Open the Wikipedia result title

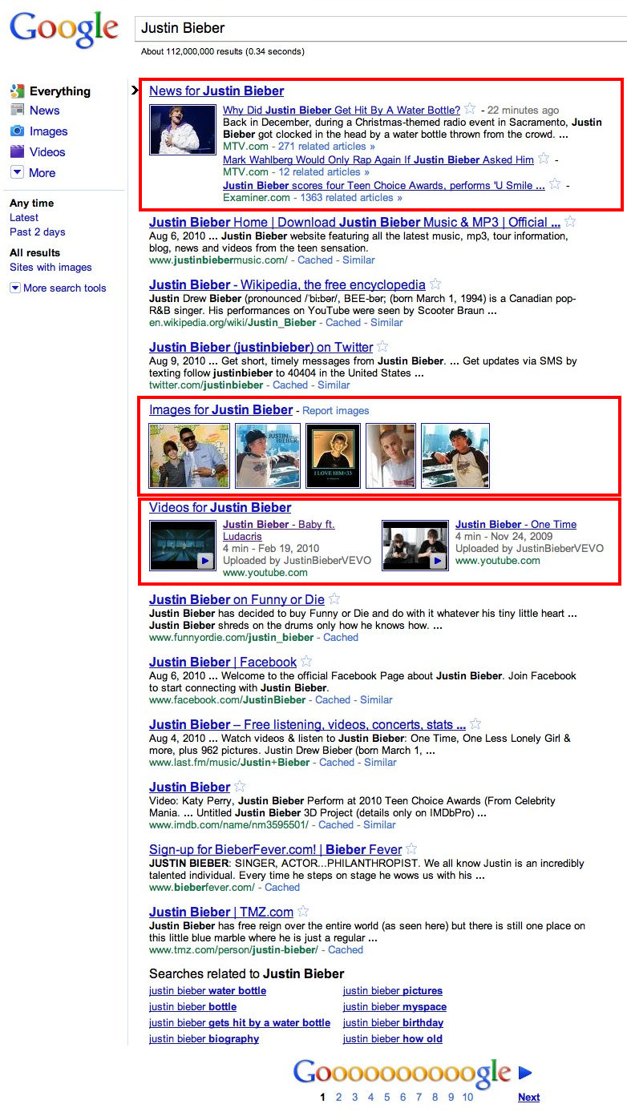point(287,284)
